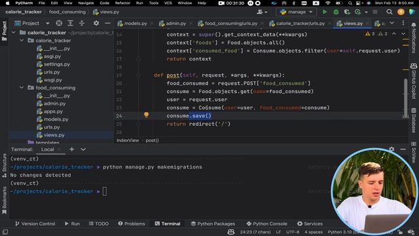419x236 pixels.
Task: Collapse all project tree nodes icon
Action: [82, 24]
